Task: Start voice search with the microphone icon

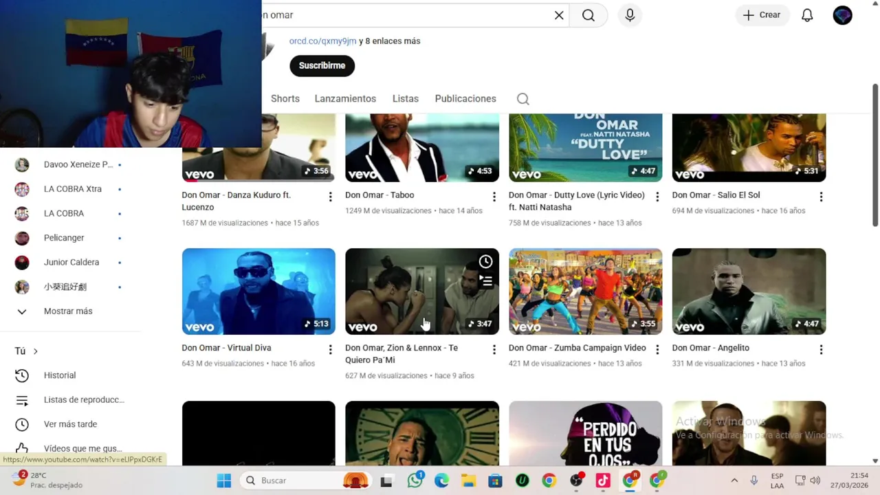Action: [x=630, y=15]
